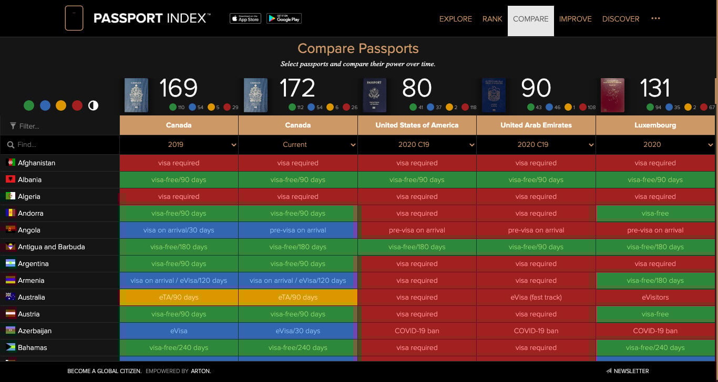The image size is (718, 382).
Task: Open the Google Play download badge
Action: (284, 18)
